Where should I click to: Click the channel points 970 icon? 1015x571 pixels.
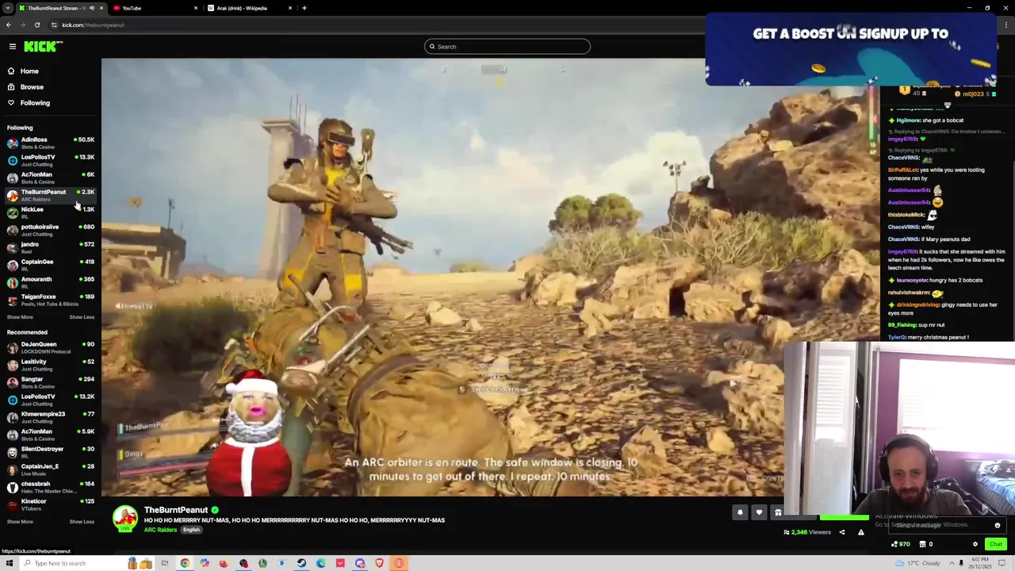900,544
